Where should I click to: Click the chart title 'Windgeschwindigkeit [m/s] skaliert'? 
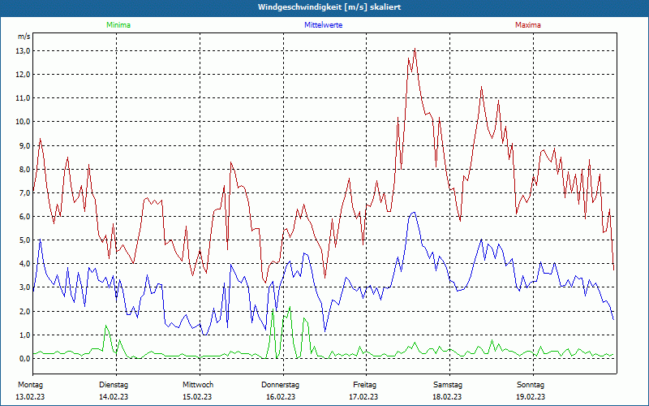click(329, 7)
